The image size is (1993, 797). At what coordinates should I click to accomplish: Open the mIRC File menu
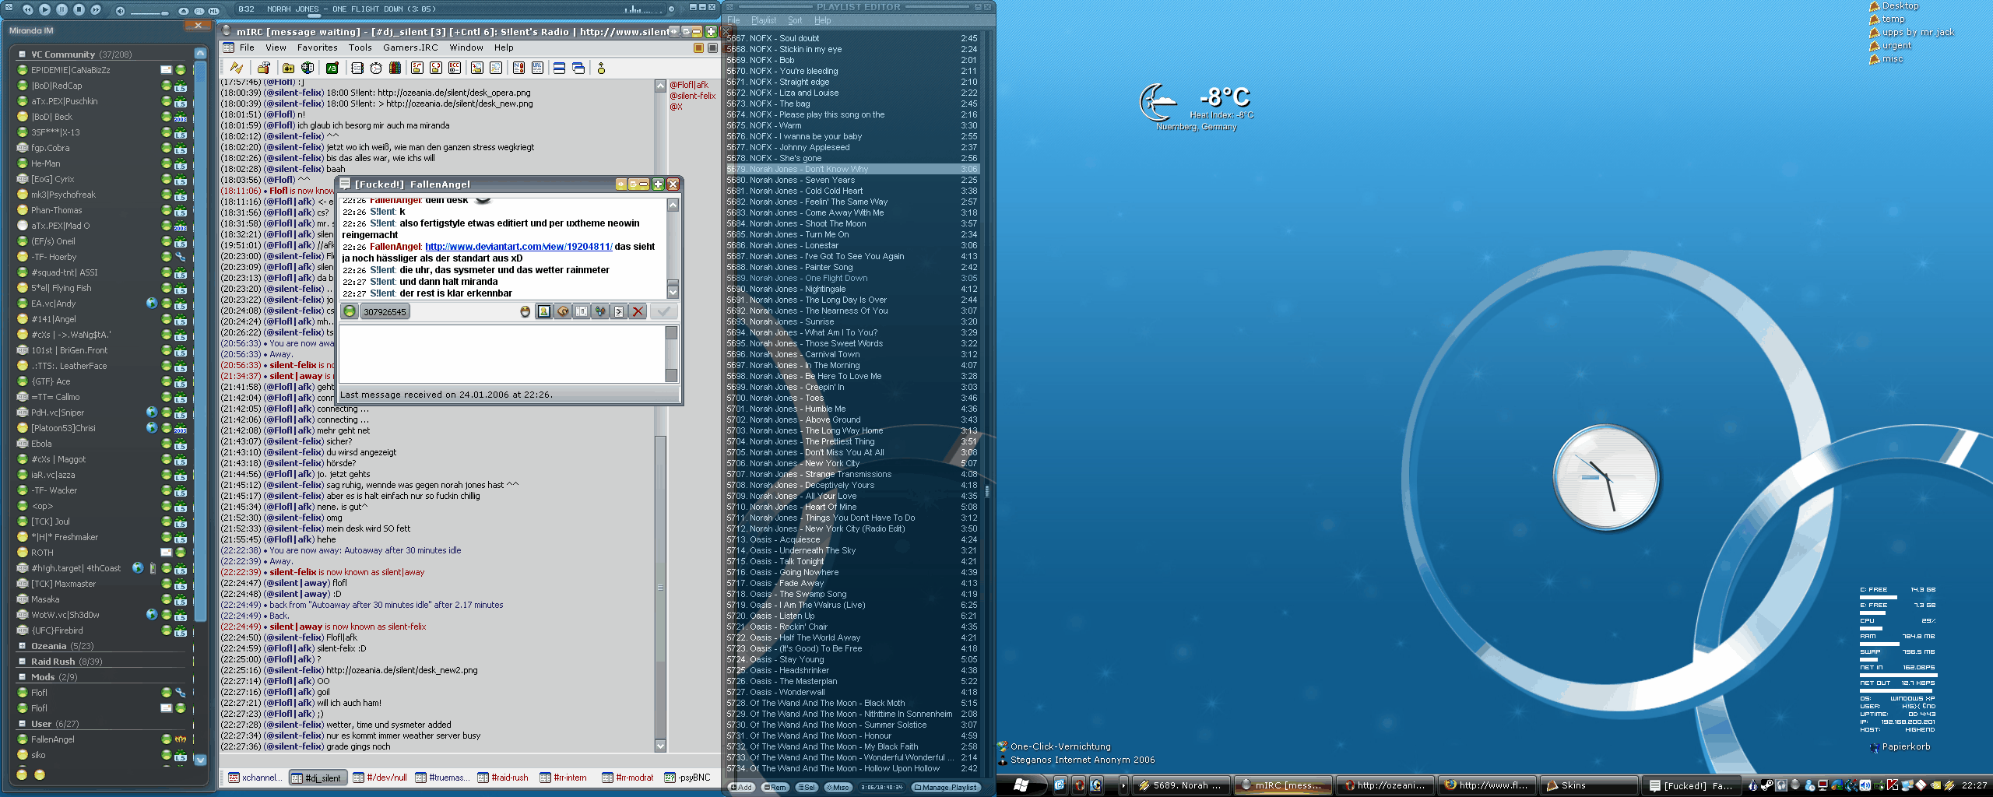247,48
